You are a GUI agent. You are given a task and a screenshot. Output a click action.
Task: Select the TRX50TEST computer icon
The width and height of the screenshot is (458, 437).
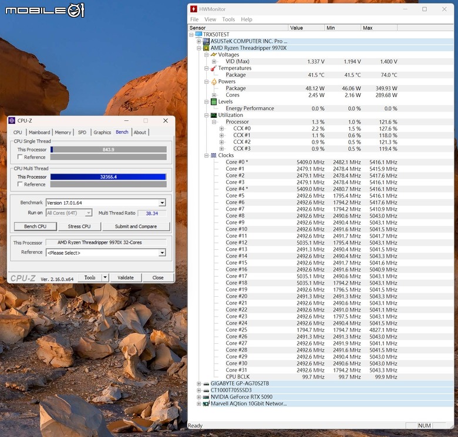(x=198, y=35)
